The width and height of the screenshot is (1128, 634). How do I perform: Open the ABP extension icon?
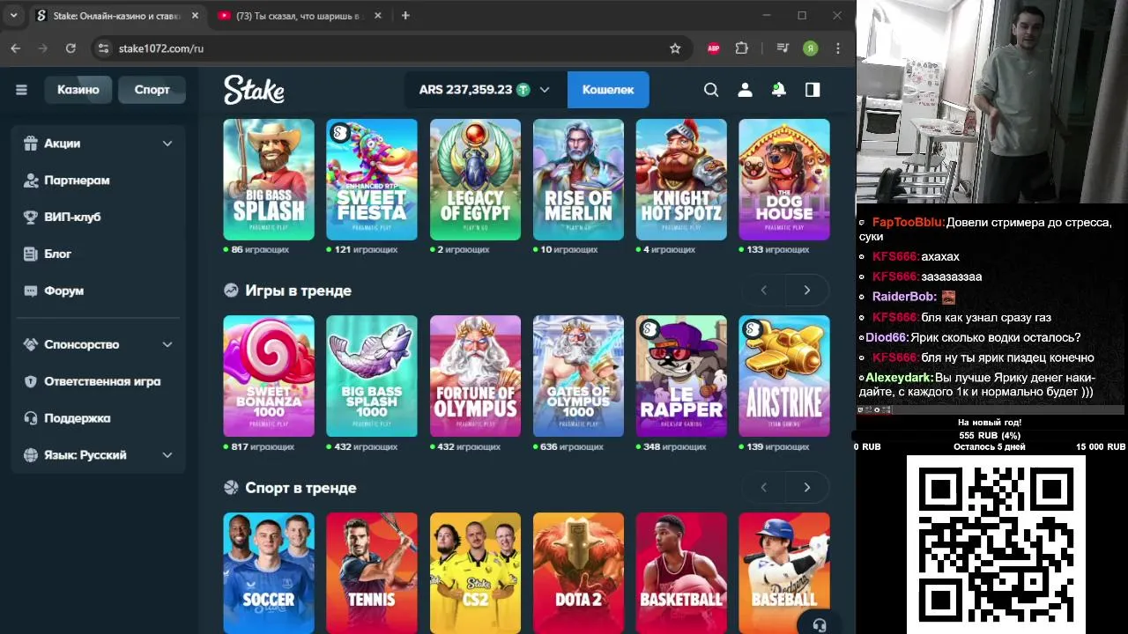[714, 48]
